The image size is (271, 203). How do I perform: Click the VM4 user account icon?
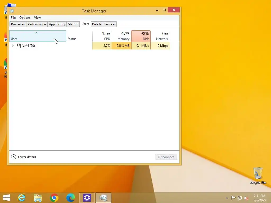click(19, 45)
